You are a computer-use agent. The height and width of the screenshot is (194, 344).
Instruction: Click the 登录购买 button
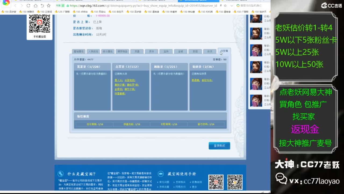pos(219,145)
